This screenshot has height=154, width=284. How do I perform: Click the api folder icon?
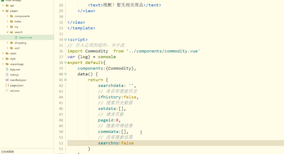tap(7, 5)
